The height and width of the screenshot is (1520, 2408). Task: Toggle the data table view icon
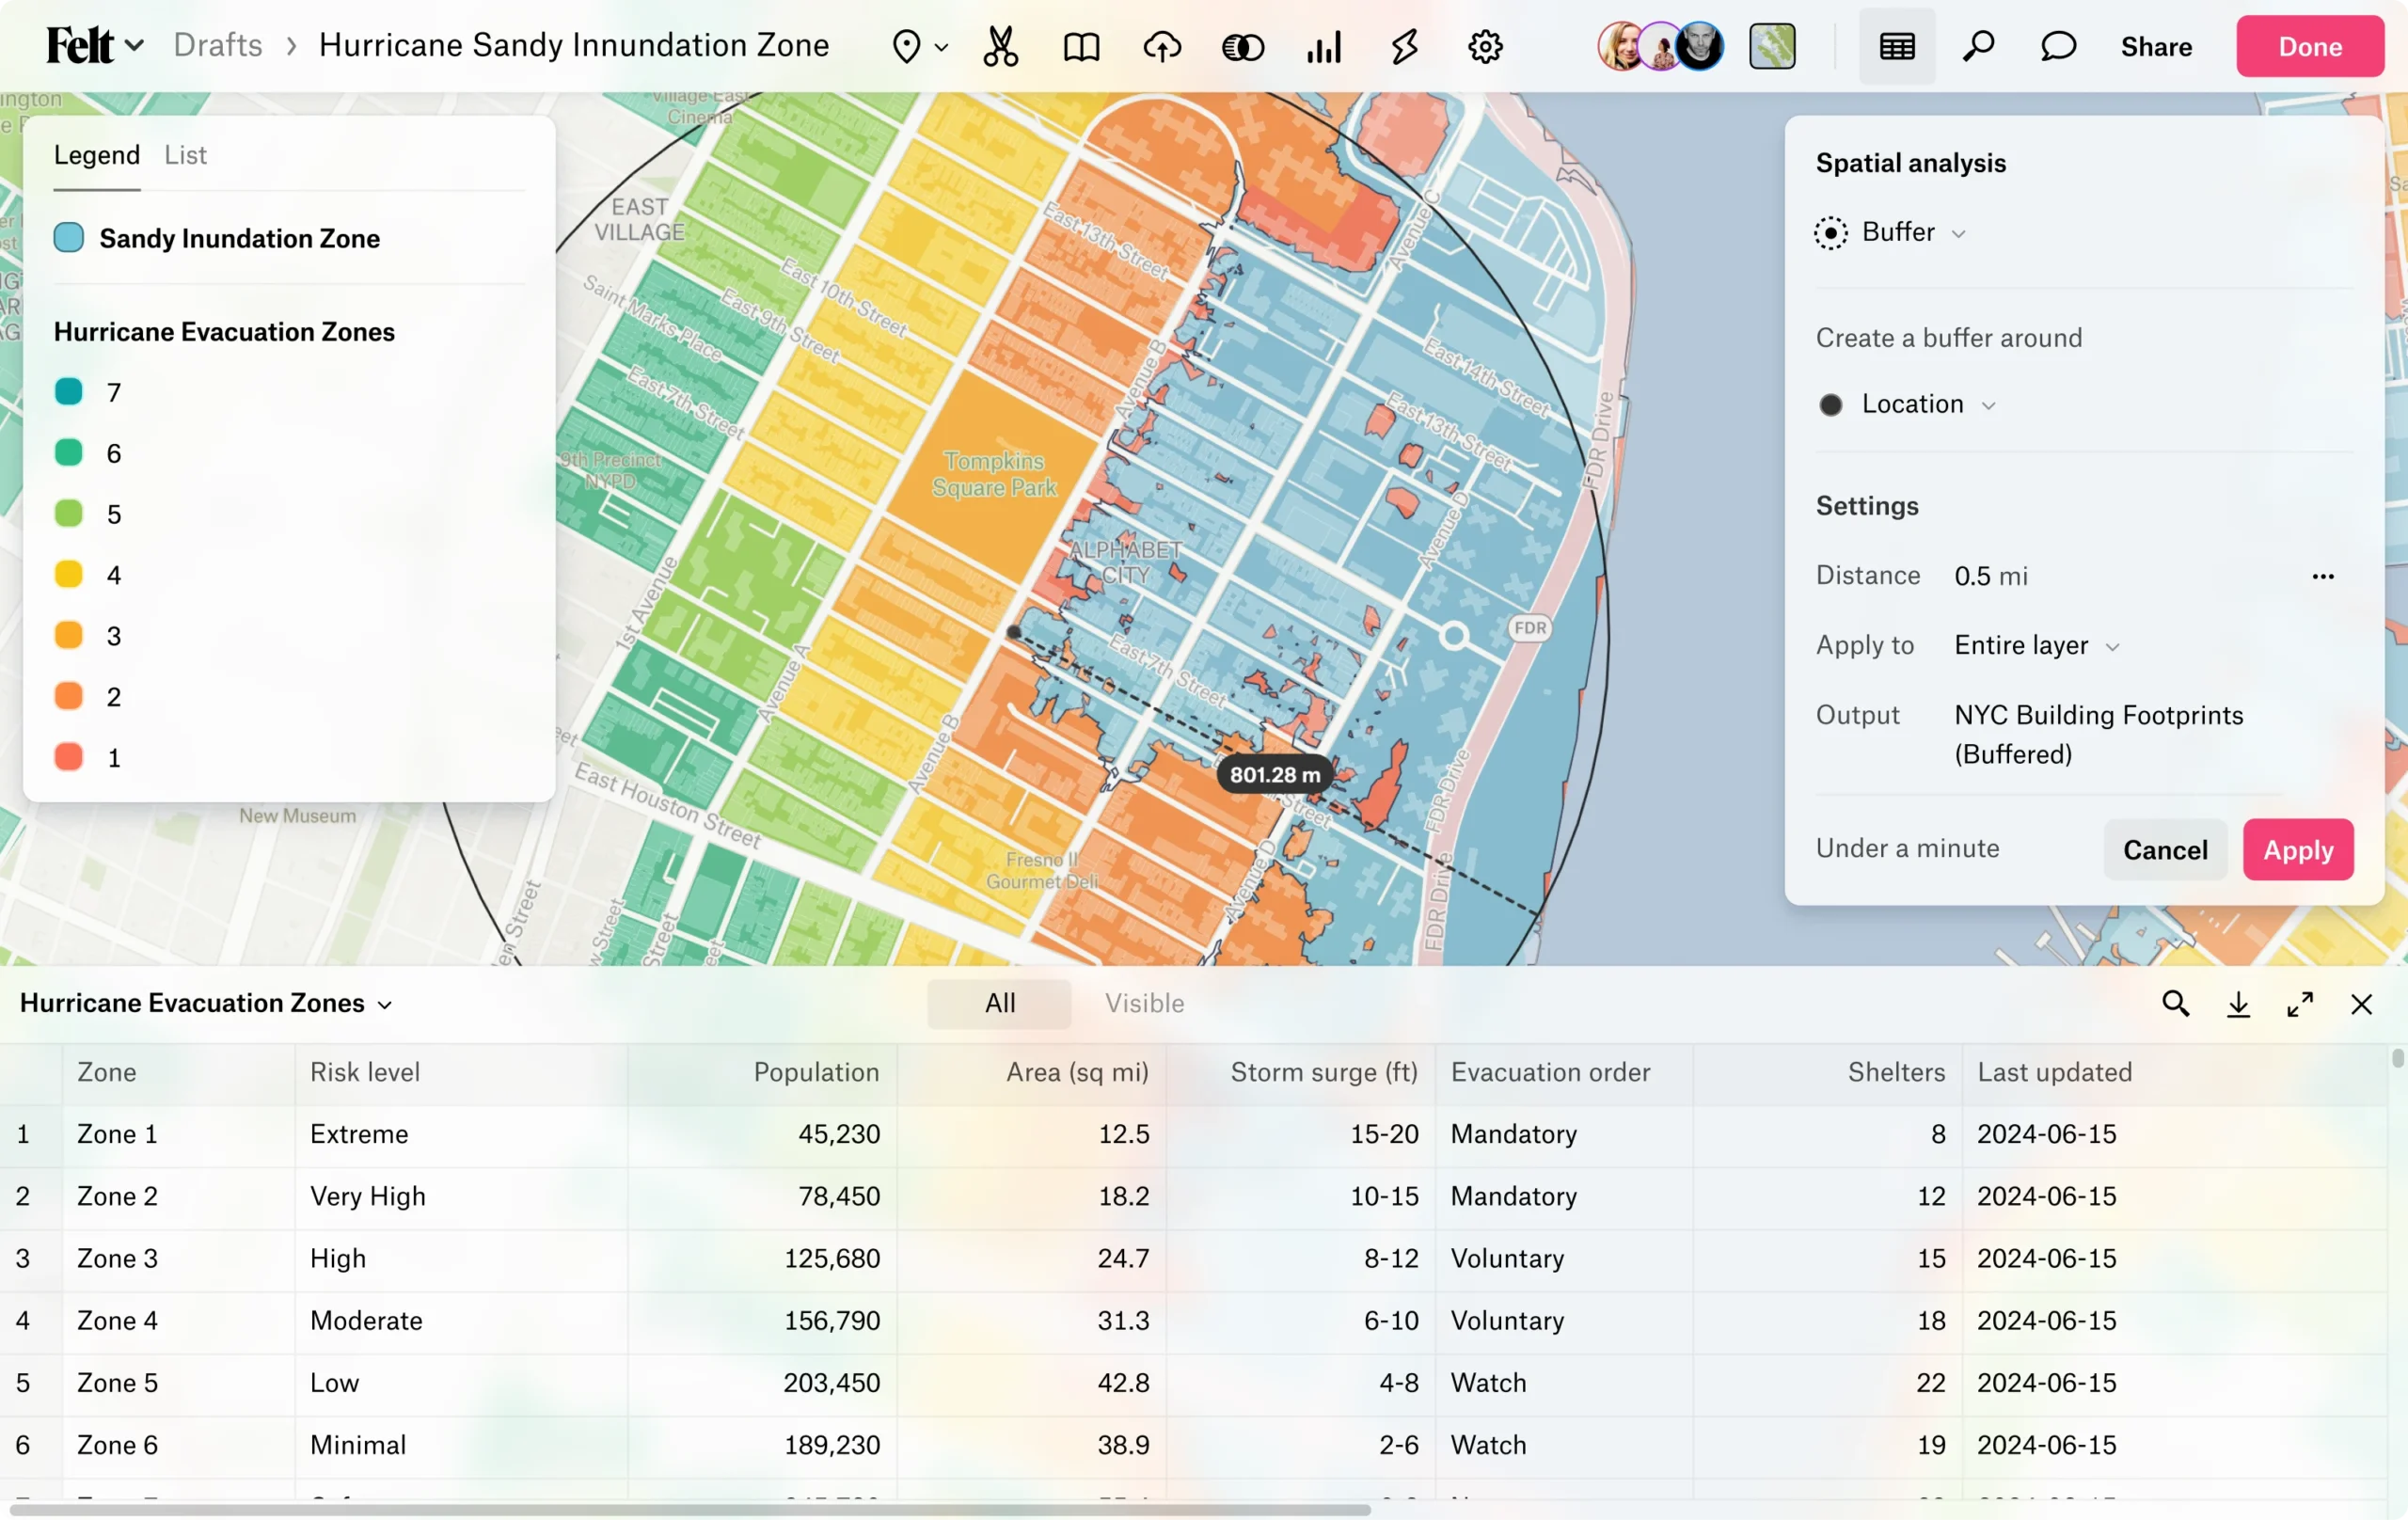(1896, 47)
